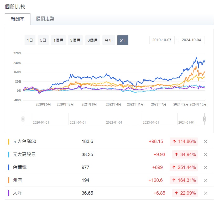Image resolution: width=214 pixels, height=201 pixels.
Task: Click the 台積電 stock name
Action: tap(20, 167)
